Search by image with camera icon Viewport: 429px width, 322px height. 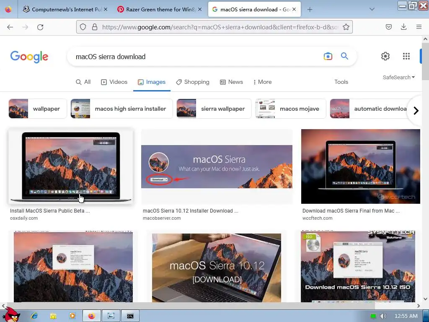pos(328,57)
